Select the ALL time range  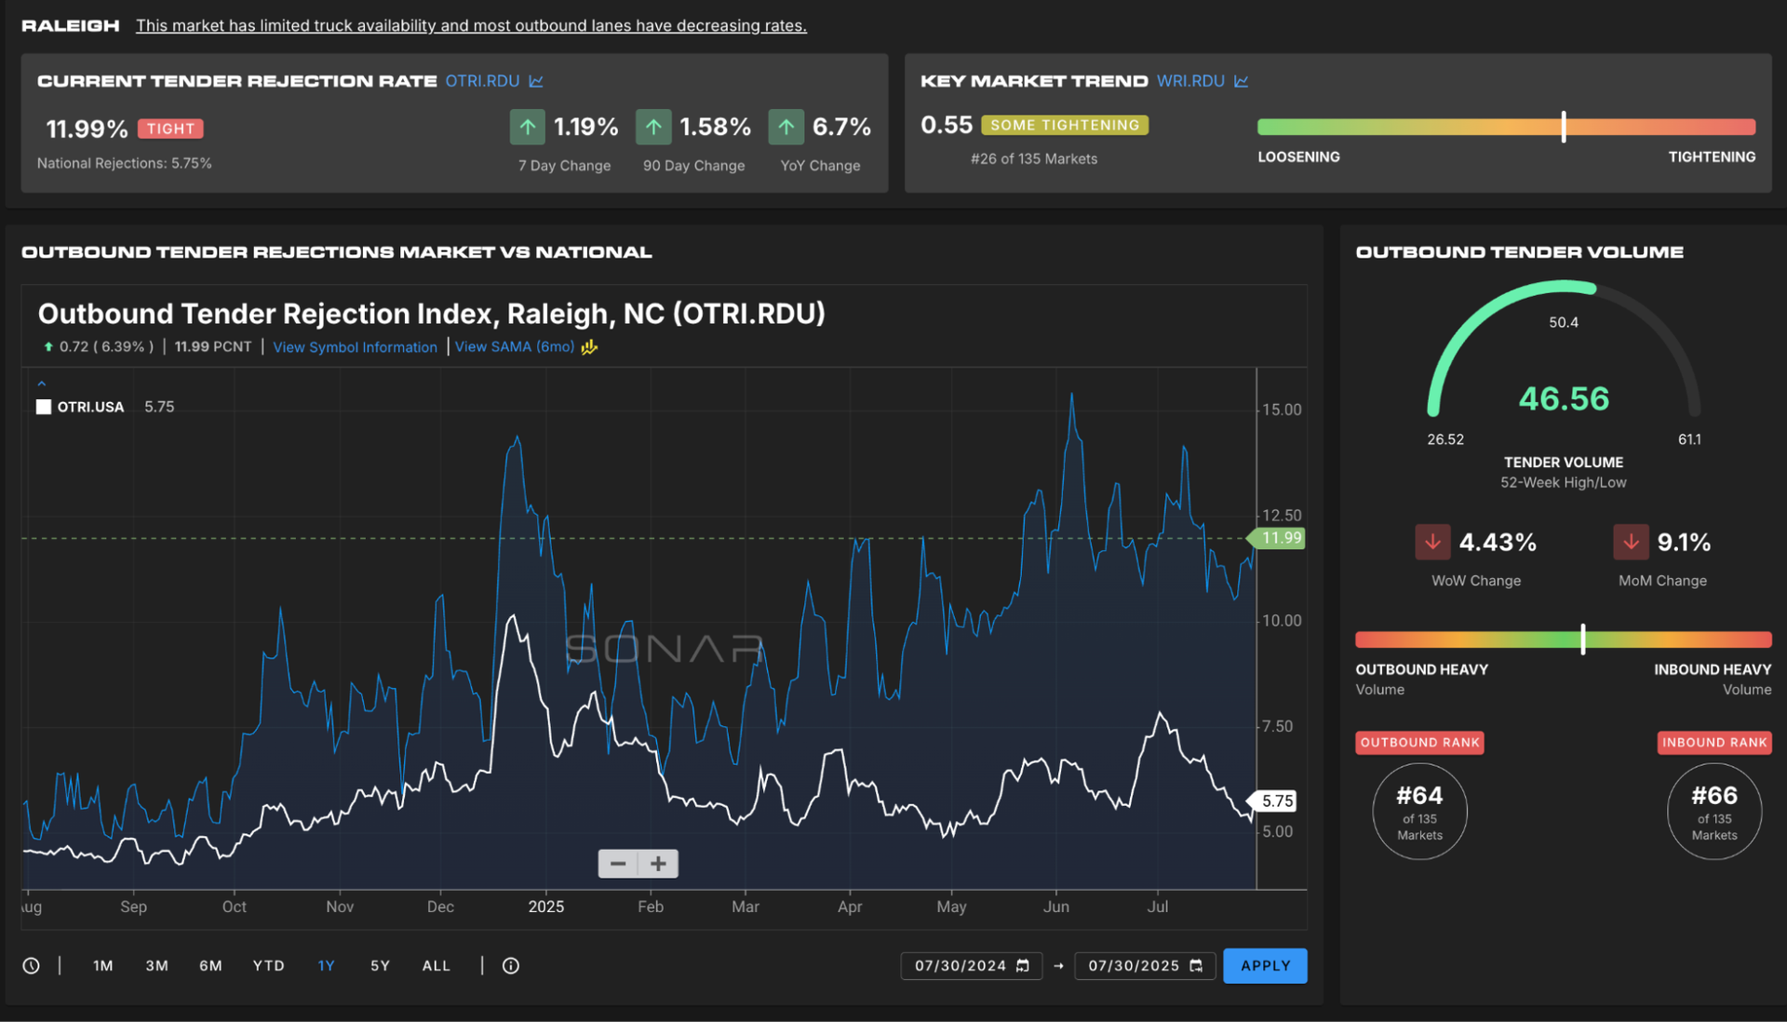pos(437,965)
